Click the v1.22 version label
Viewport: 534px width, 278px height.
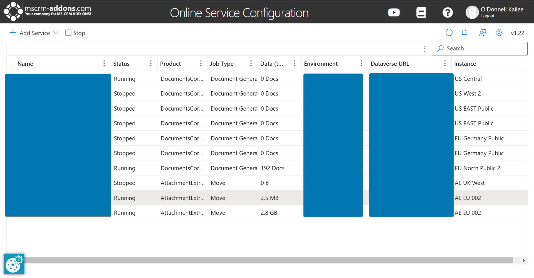(517, 33)
